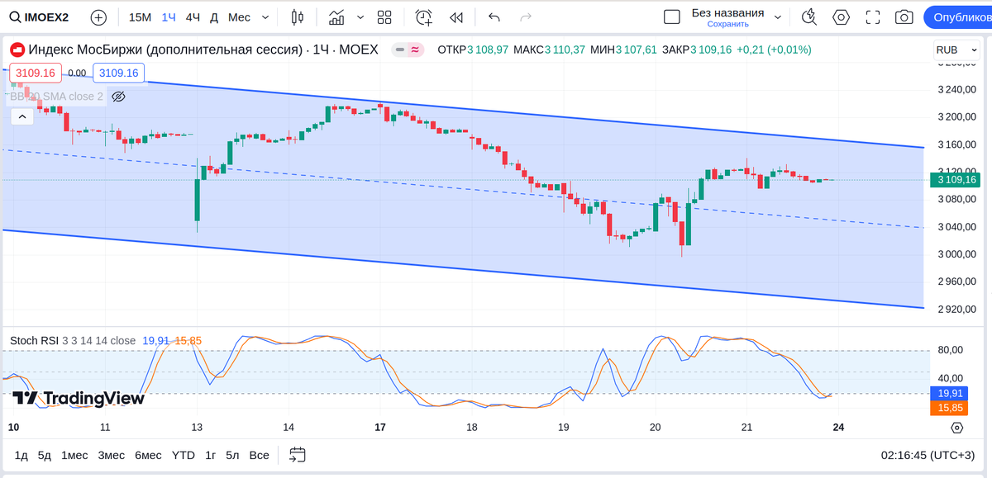Start bar replay rewind icon

click(x=455, y=17)
